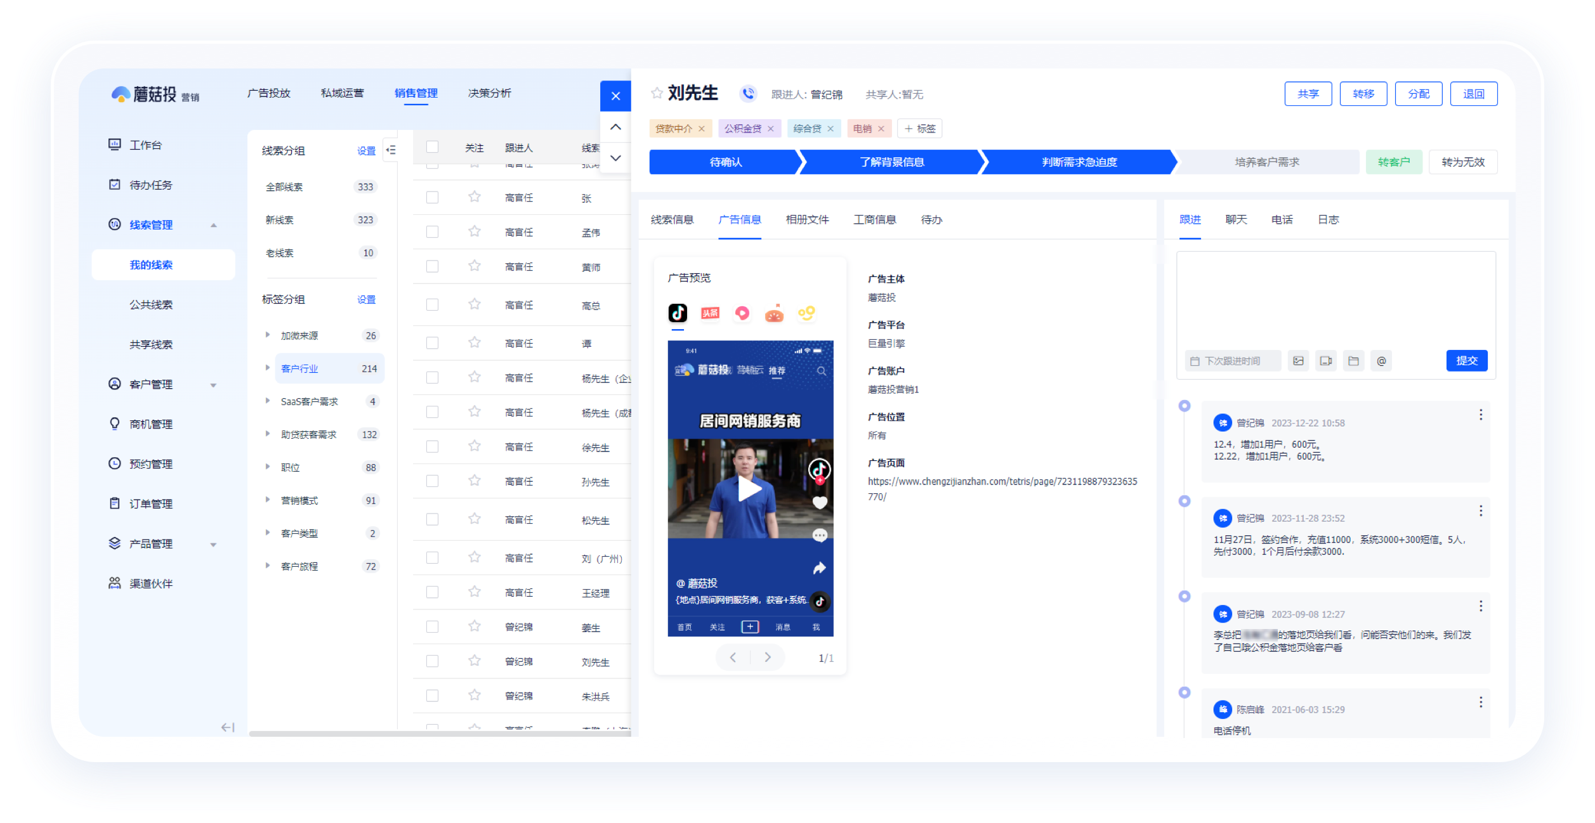The width and height of the screenshot is (1595, 823).
Task: Check the checkbox in the table header
Action: (x=433, y=147)
